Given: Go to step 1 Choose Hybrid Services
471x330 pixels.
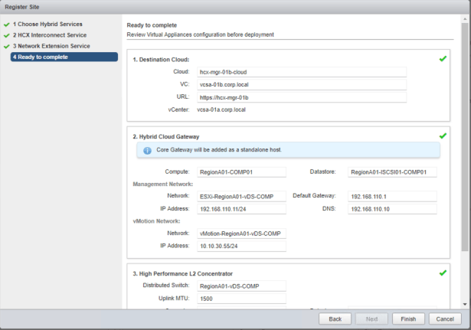Looking at the screenshot, I should [x=47, y=24].
